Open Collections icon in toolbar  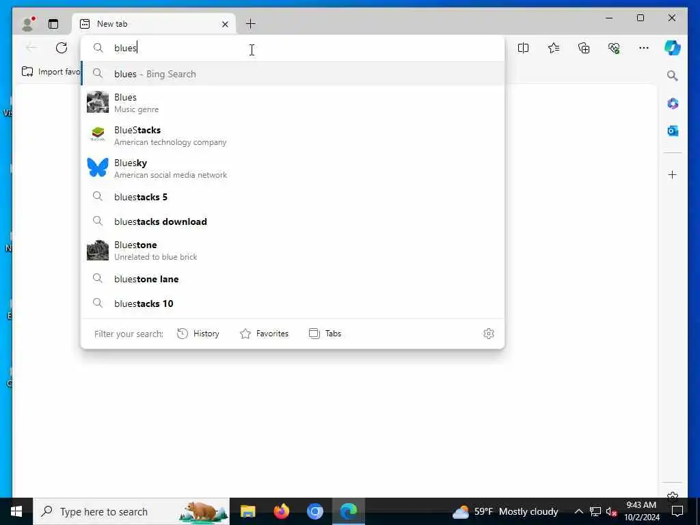[584, 48]
